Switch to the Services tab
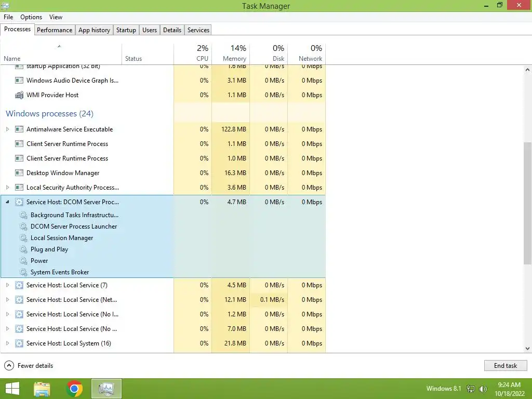The image size is (532, 399). point(198,30)
